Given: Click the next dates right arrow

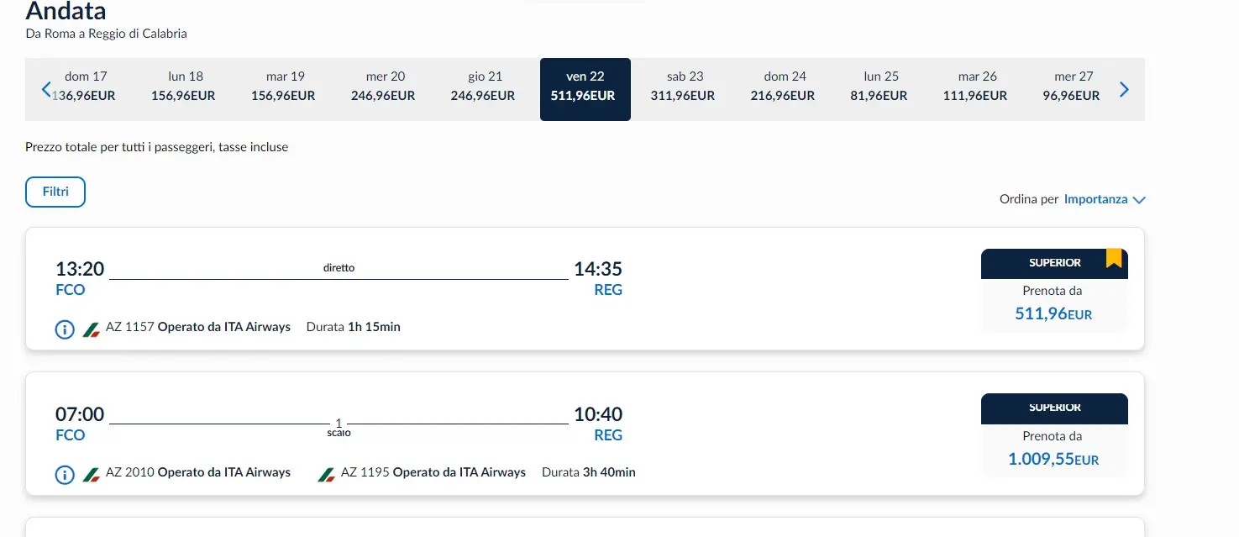Looking at the screenshot, I should [x=1125, y=89].
